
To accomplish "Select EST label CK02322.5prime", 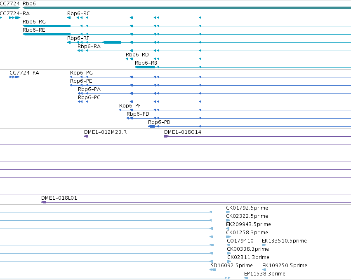I will pos(247,216).
